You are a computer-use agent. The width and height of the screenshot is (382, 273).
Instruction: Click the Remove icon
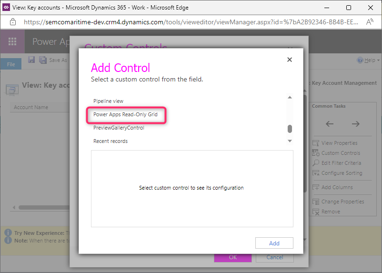point(316,212)
